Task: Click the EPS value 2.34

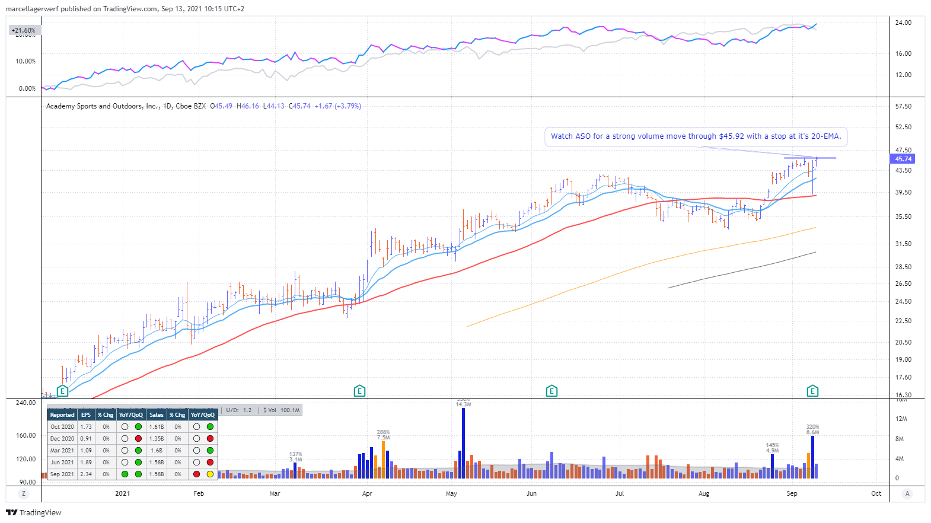Action: [86, 474]
